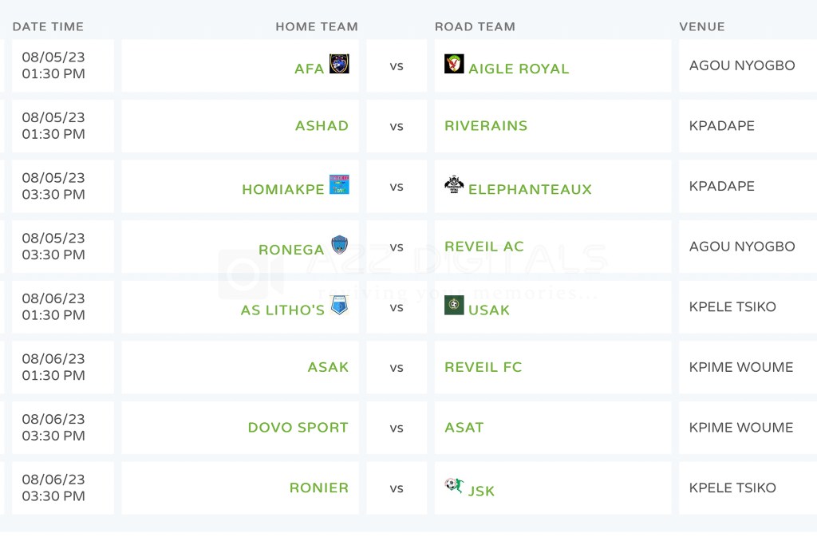Click the VENUE column header
Image resolution: width=817 pixels, height=545 pixels.
702,26
